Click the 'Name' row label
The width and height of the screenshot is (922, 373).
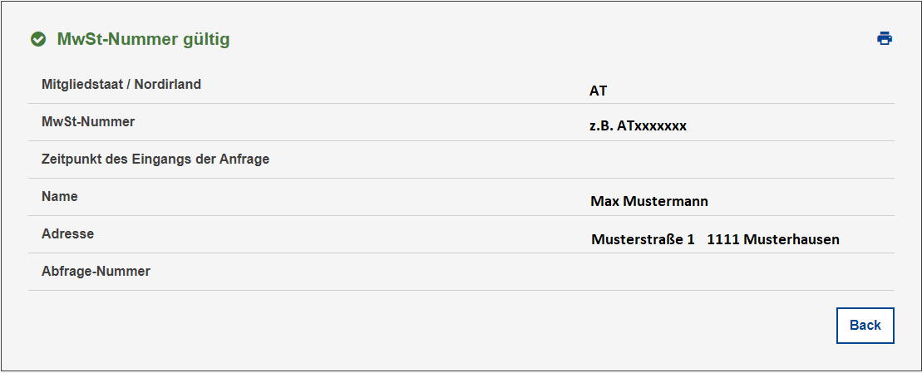59,197
